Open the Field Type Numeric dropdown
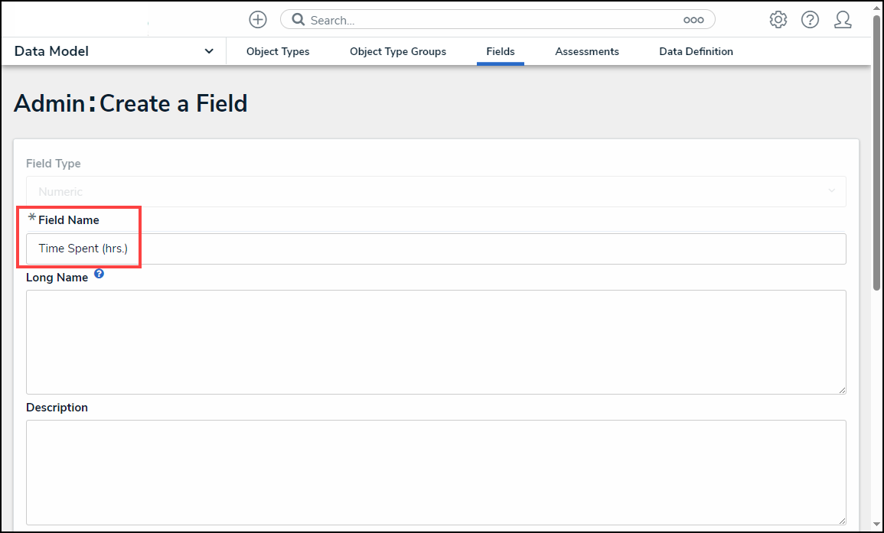Image resolution: width=884 pixels, height=533 pixels. [x=435, y=192]
